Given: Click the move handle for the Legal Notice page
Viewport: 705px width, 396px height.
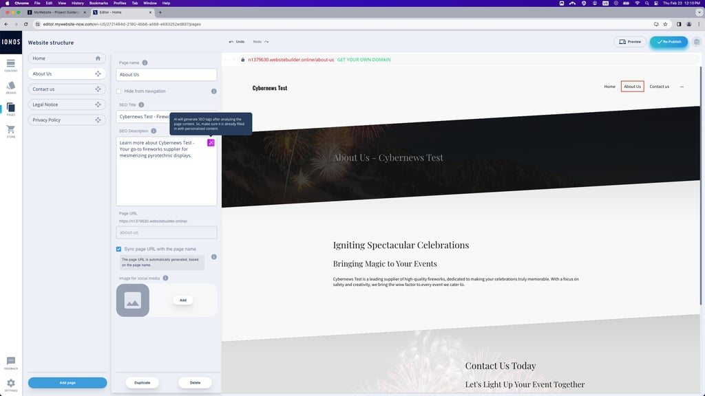Looking at the screenshot, I should [98, 104].
